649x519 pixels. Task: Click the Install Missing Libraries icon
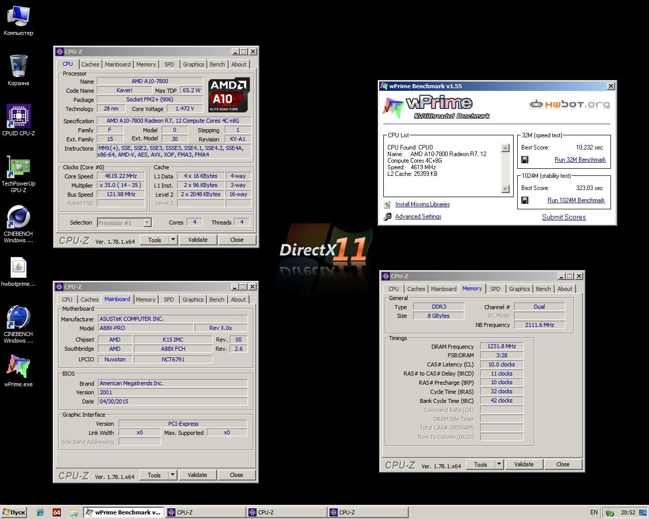(387, 204)
